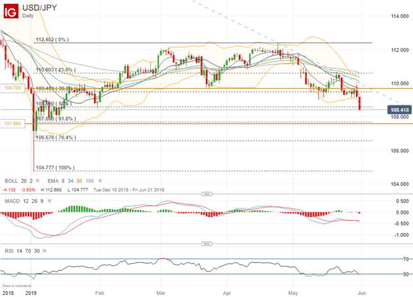
Task: Click the EMA 8 period value
Action: 63,181
